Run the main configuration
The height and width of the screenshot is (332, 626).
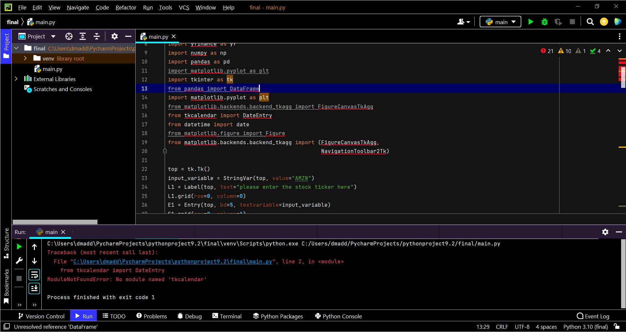point(531,22)
